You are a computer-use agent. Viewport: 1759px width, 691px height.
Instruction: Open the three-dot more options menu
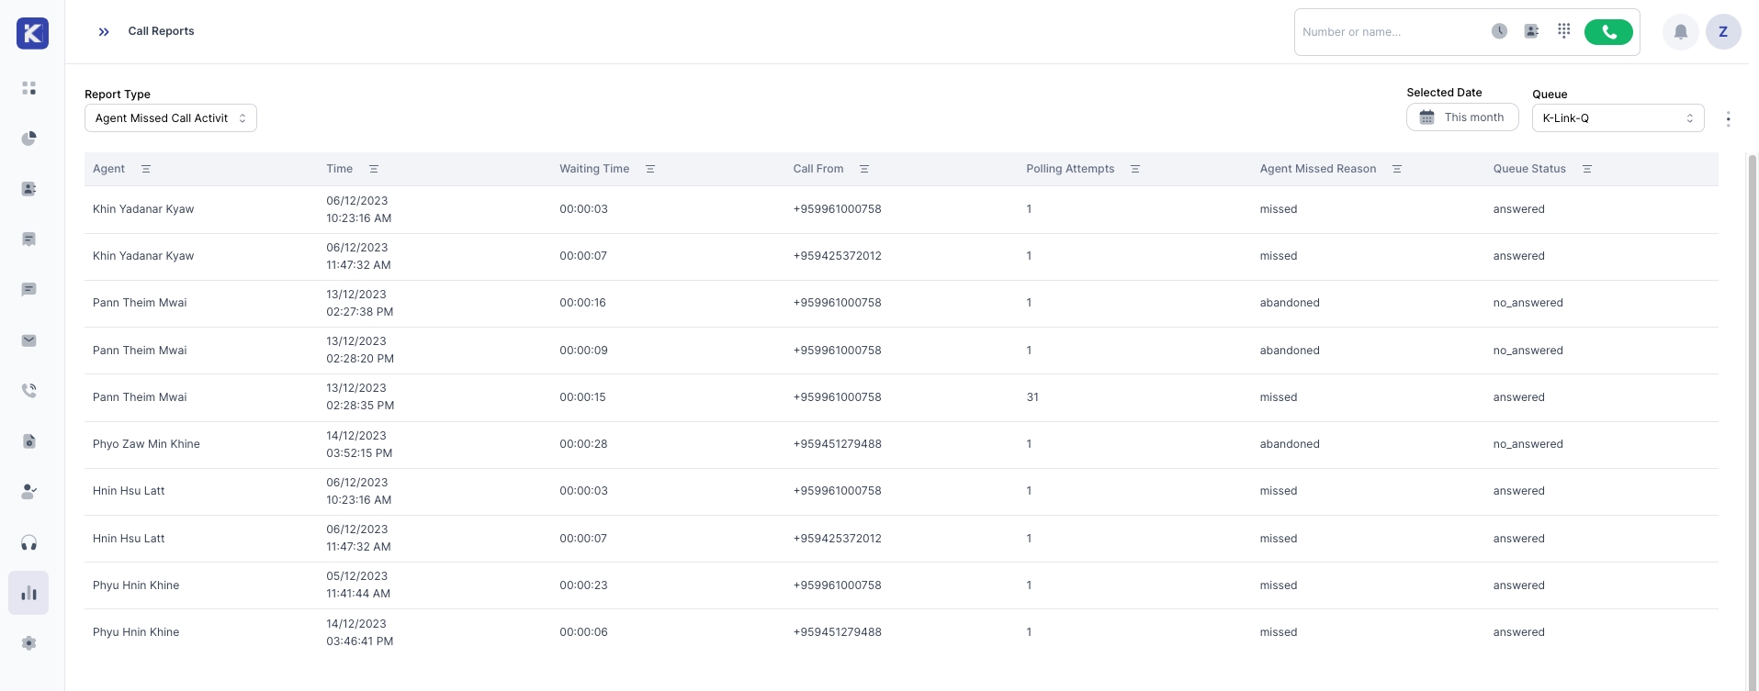1728,119
